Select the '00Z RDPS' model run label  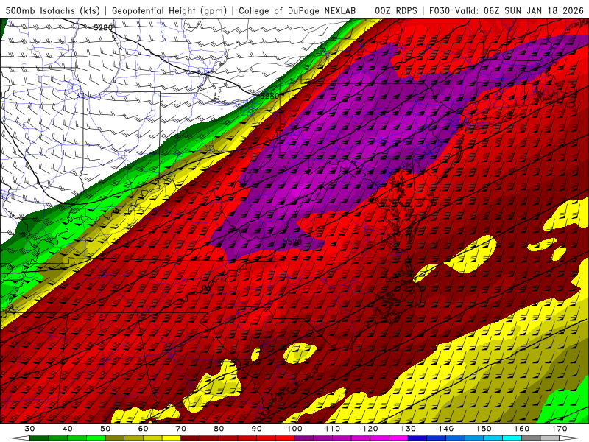point(395,10)
